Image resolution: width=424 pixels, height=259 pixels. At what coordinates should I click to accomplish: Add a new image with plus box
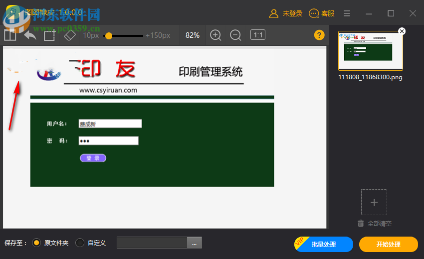pyautogui.click(x=374, y=202)
